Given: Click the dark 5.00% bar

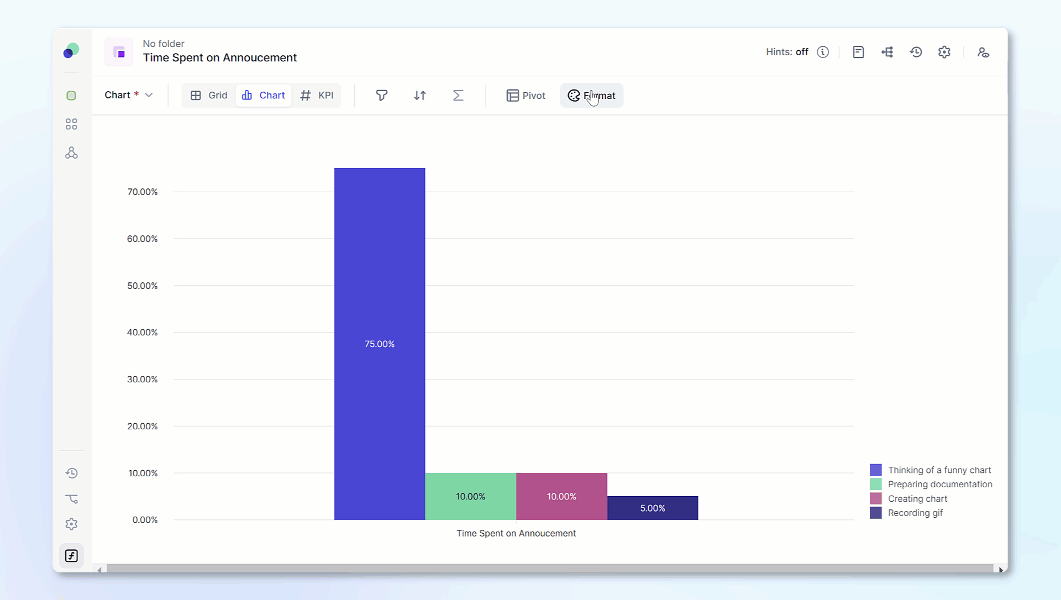Looking at the screenshot, I should point(653,508).
